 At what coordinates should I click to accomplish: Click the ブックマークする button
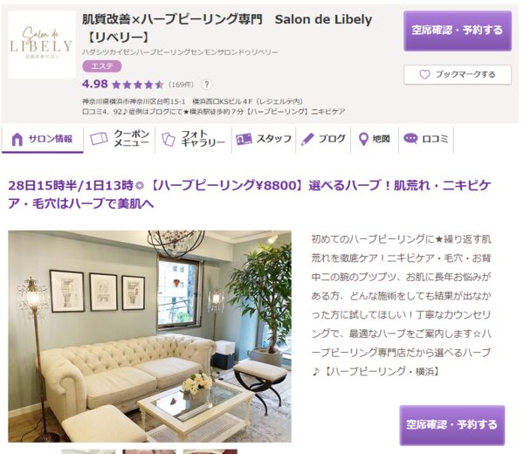tap(457, 74)
